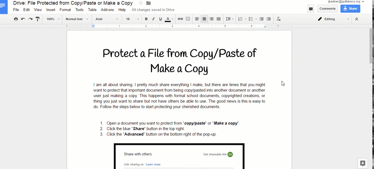Screen dimensions: 374x169
Task: Click the bold word 'Advanced' in step 3
Action: pyautogui.click(x=134, y=134)
